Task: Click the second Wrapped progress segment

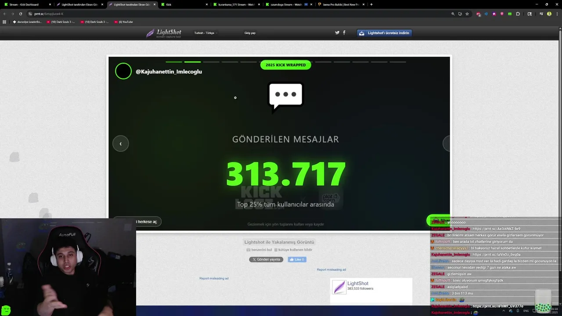Action: [192, 62]
